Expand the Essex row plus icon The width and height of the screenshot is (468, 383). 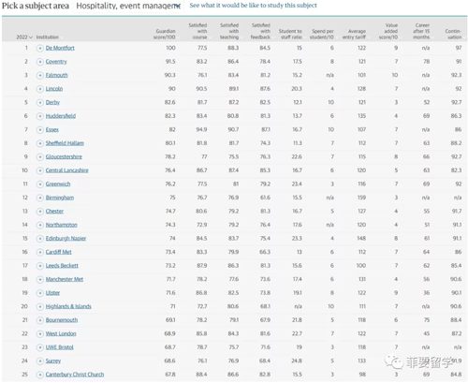[39, 129]
